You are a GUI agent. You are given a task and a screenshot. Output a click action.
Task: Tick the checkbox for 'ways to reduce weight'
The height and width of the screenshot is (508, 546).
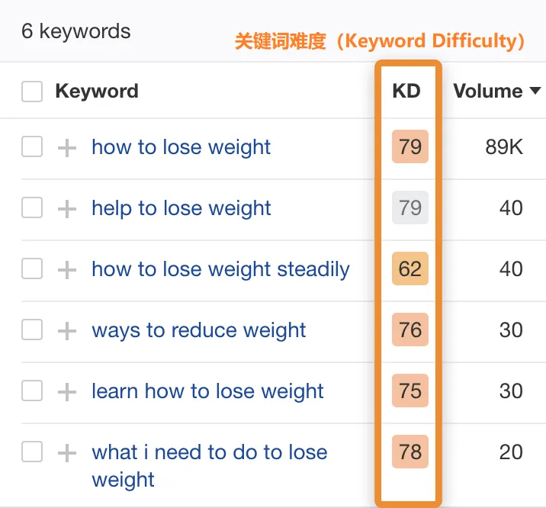tap(32, 330)
